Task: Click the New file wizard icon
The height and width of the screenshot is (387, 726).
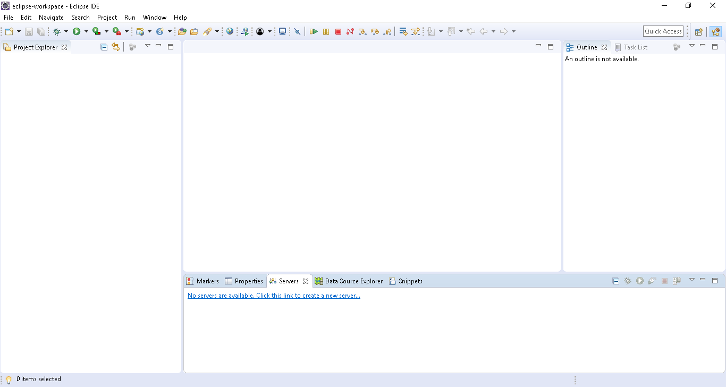Action: [x=9, y=31]
